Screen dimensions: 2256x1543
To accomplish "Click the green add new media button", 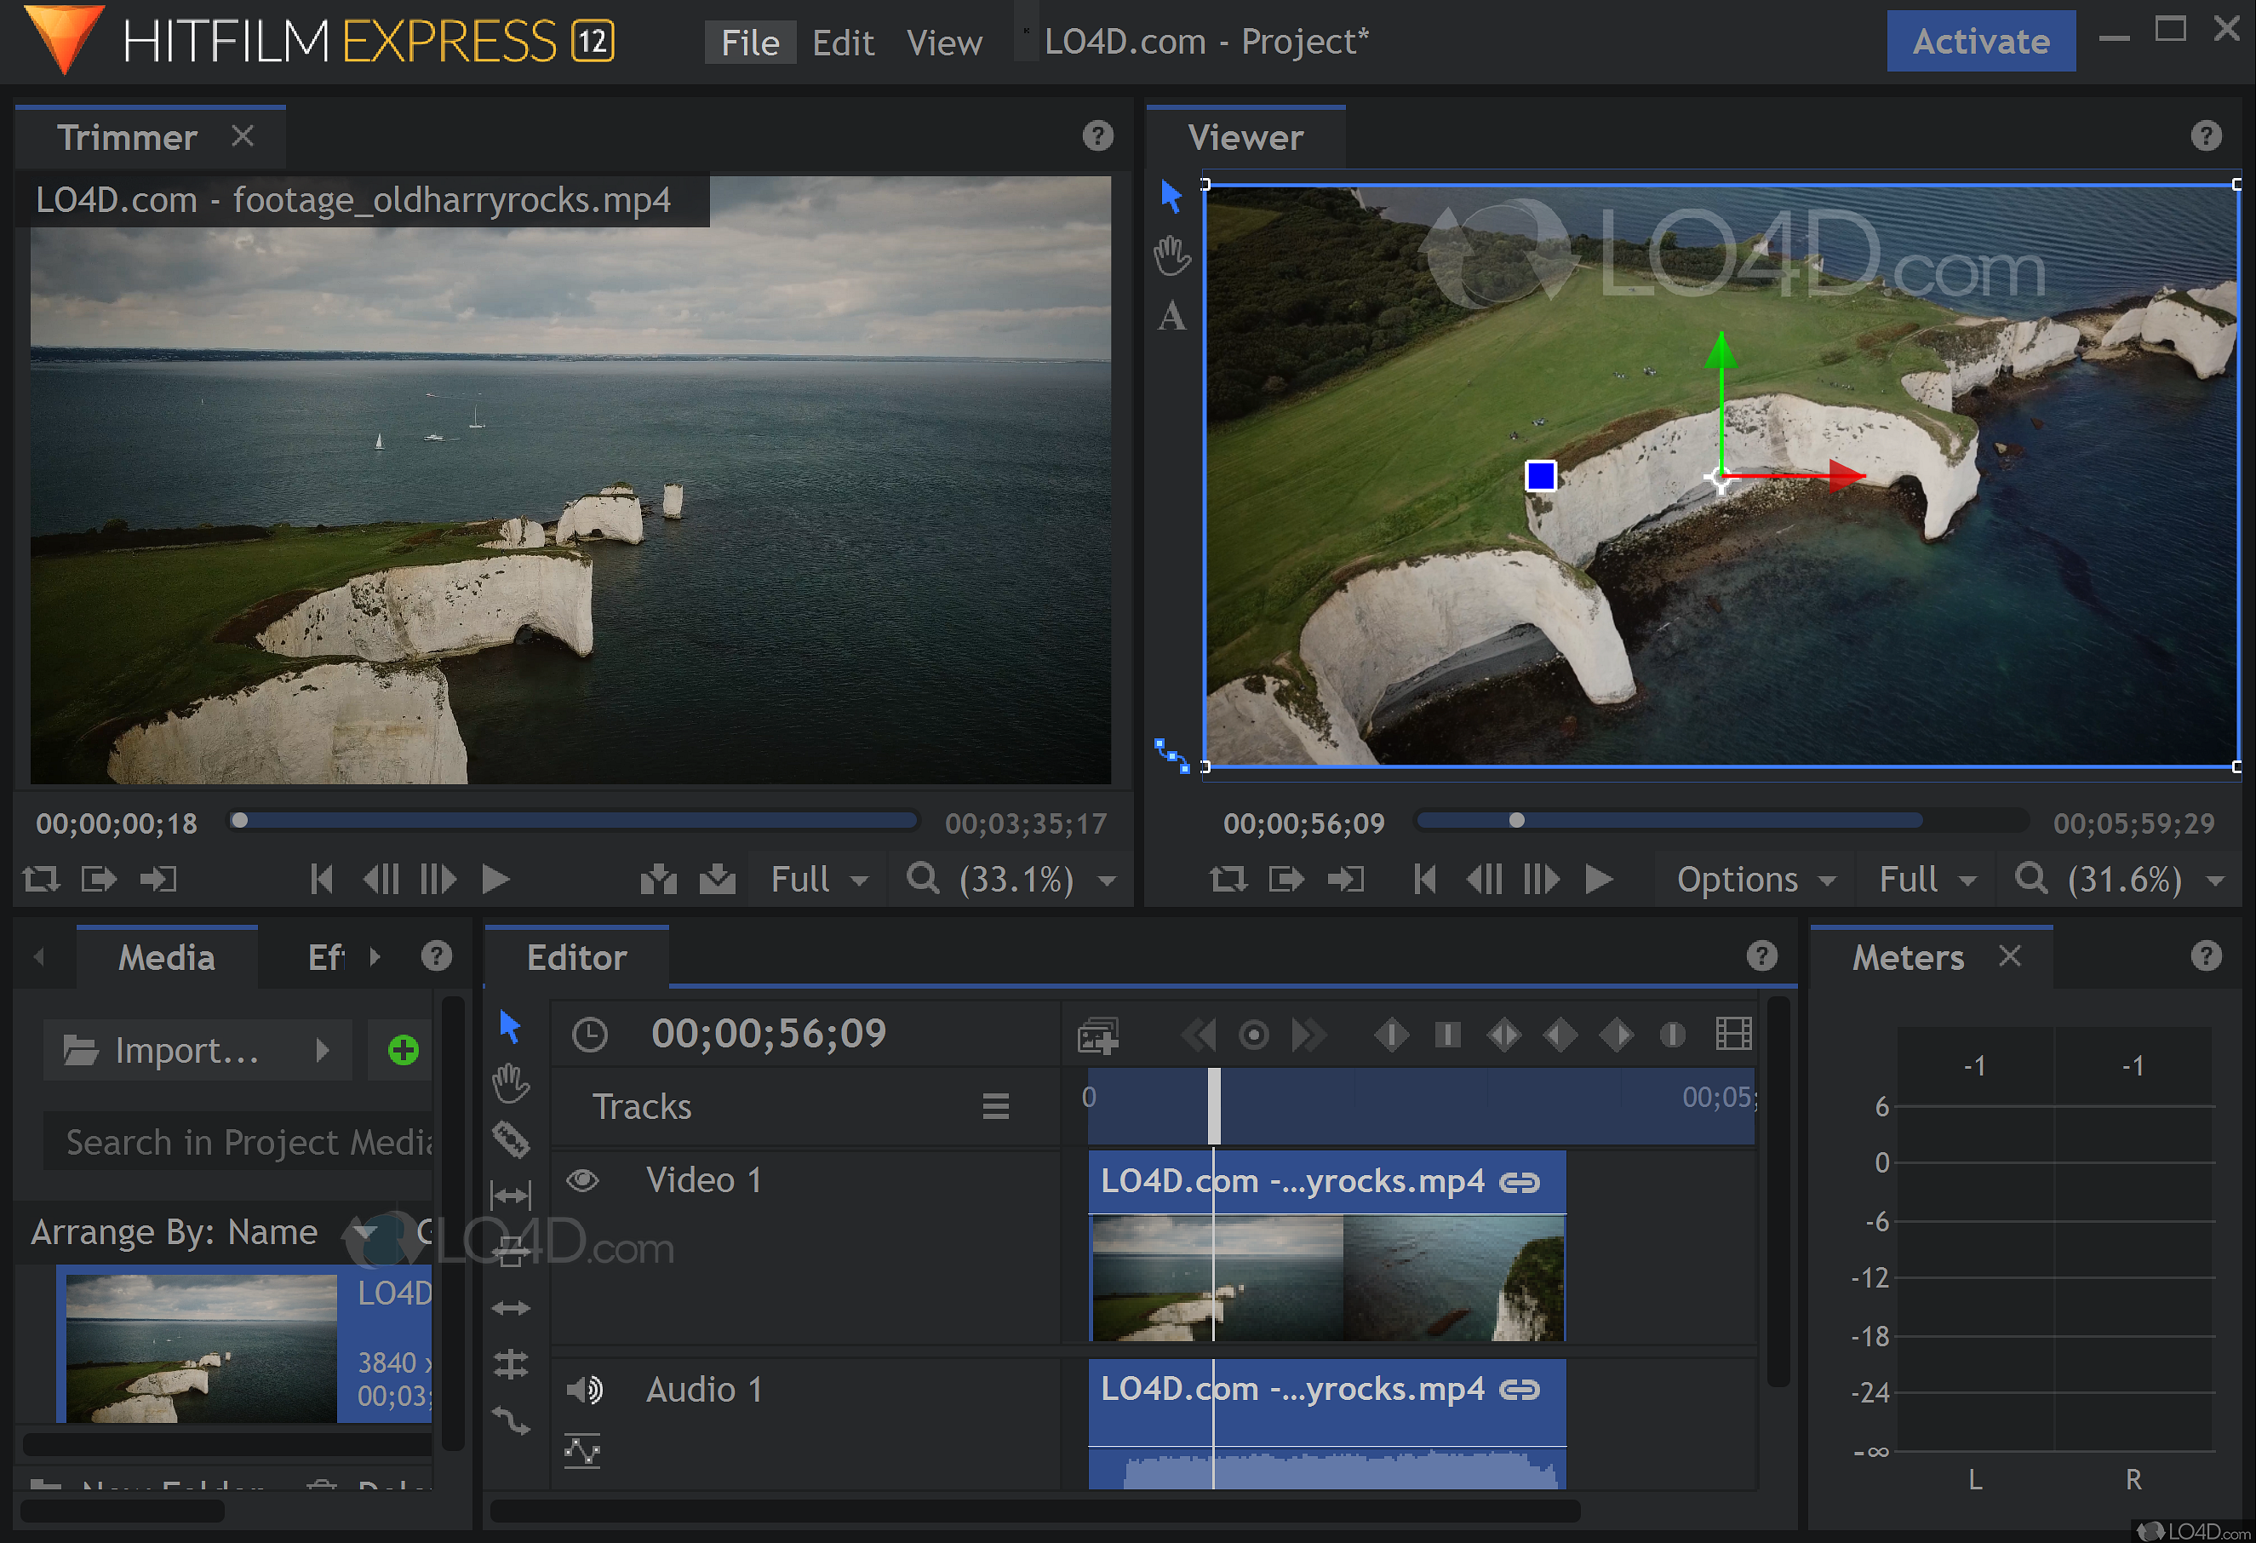I will (x=403, y=1050).
